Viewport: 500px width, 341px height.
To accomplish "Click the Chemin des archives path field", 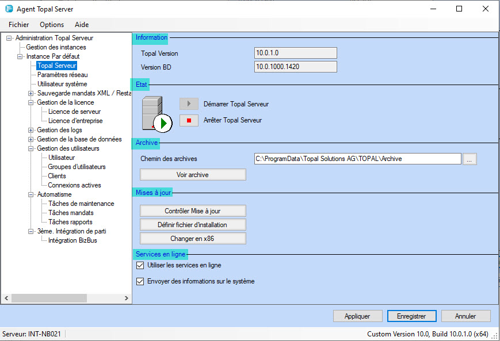I will coord(357,159).
